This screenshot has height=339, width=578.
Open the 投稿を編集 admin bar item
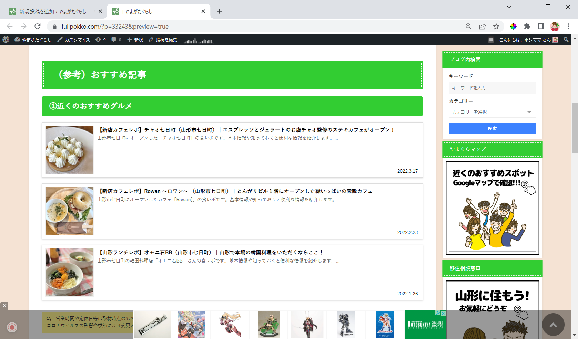click(163, 40)
